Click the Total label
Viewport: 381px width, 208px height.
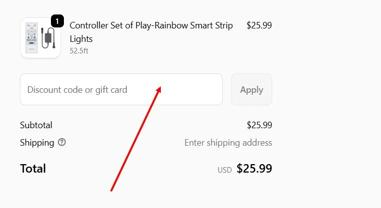point(33,169)
